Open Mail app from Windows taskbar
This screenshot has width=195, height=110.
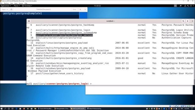tap(32, 109)
